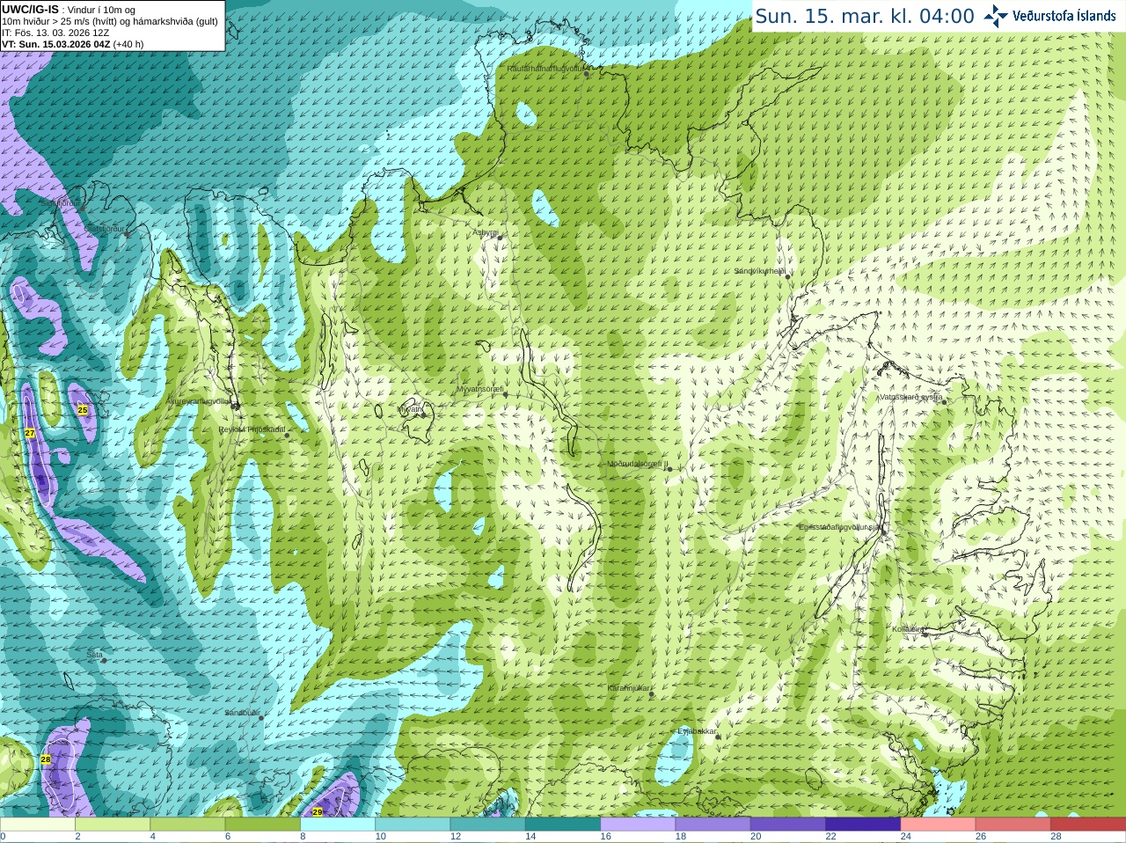Select the Möðrudalsöræfi II station label
1126x843 pixels.
638,464
